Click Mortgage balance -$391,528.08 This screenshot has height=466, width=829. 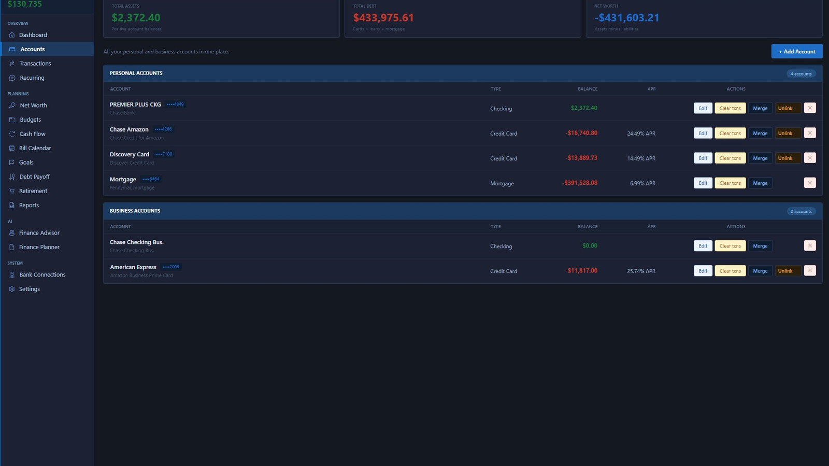coord(580,183)
